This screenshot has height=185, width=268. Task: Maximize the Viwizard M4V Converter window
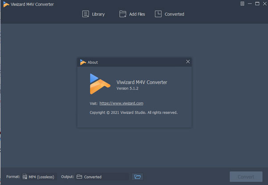coord(257,4)
